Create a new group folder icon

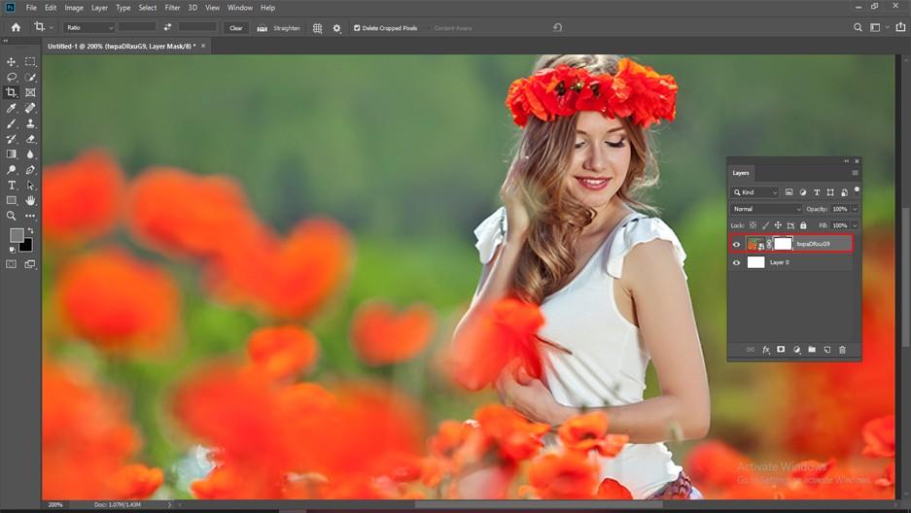pyautogui.click(x=812, y=350)
